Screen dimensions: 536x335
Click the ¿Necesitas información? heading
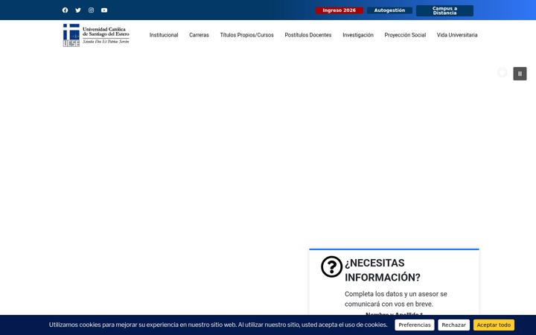coord(382,270)
